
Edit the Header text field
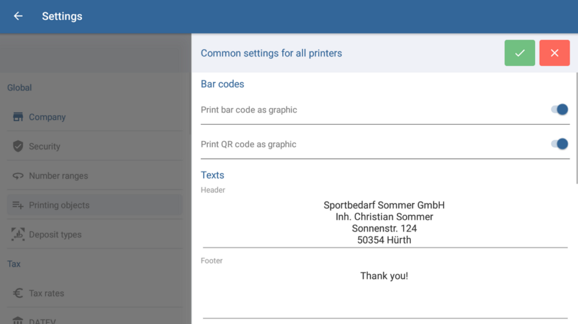pyautogui.click(x=384, y=222)
